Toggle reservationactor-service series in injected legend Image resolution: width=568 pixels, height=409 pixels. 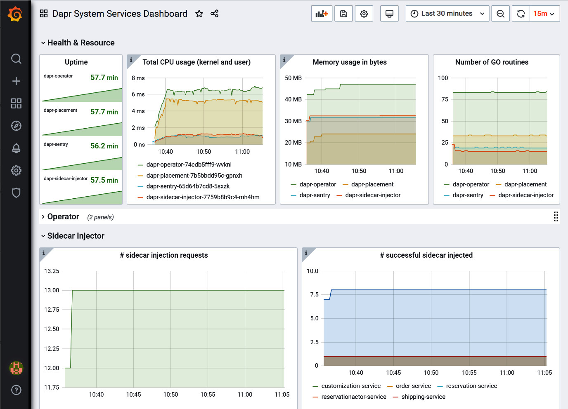(354, 397)
